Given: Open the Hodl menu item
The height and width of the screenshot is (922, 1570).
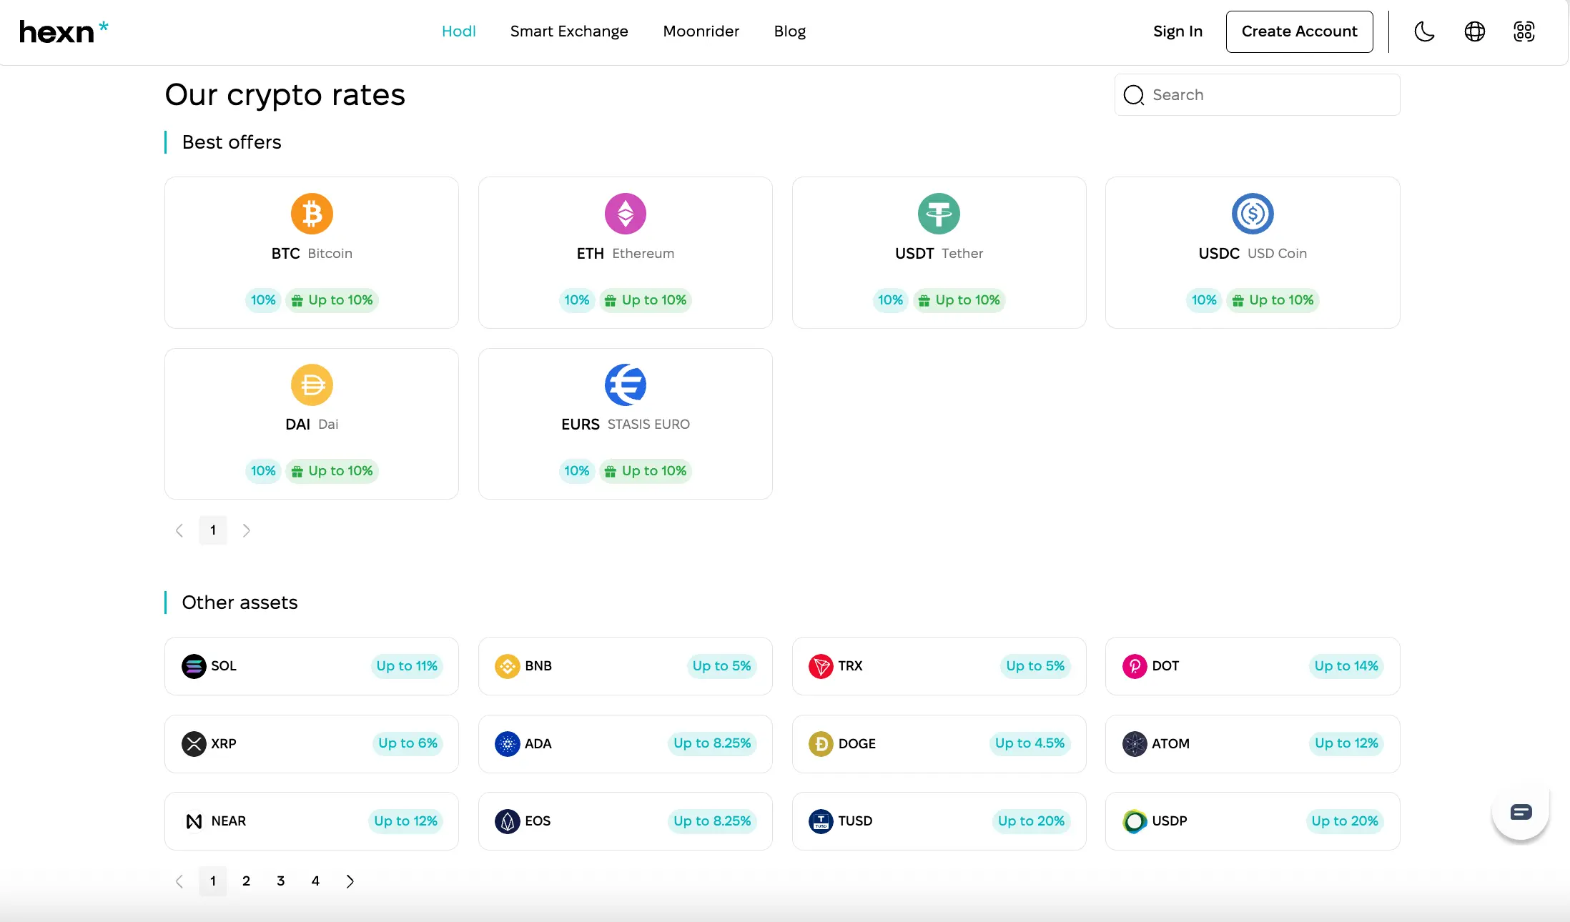Looking at the screenshot, I should pyautogui.click(x=459, y=31).
